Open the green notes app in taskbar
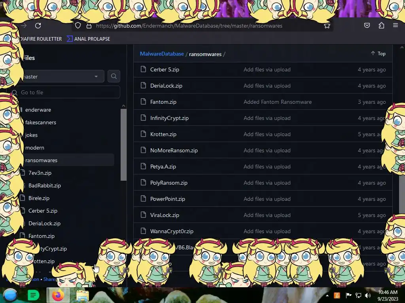 [33, 295]
